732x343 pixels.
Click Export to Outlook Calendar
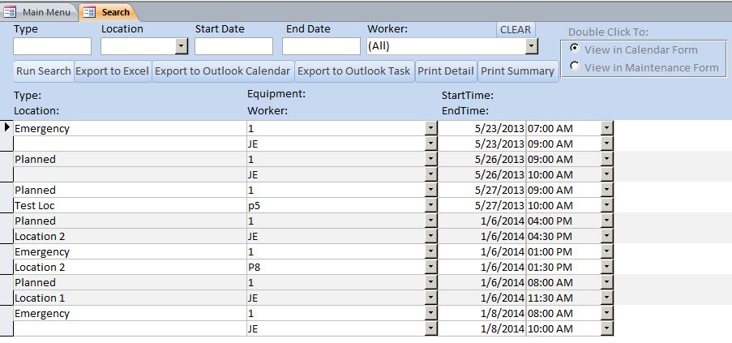tap(223, 71)
